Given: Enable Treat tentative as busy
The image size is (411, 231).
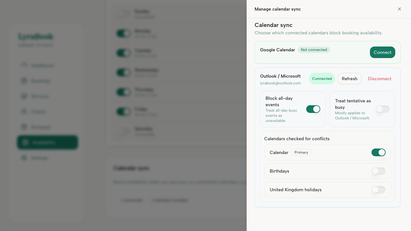Looking at the screenshot, I should tap(382, 109).
